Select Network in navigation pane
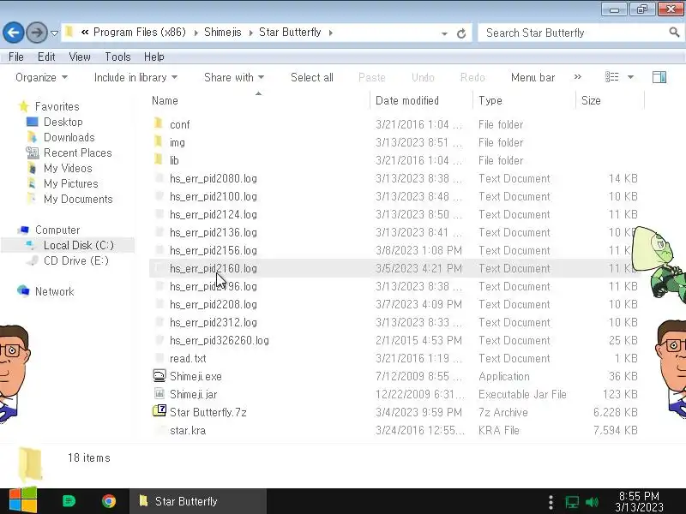 pyautogui.click(x=54, y=291)
